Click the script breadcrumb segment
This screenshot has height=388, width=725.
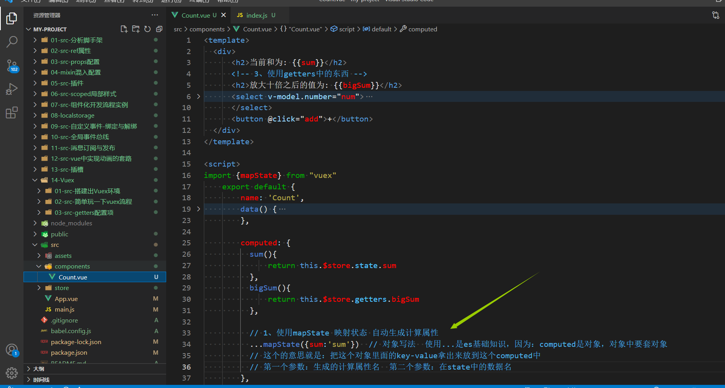(347, 29)
